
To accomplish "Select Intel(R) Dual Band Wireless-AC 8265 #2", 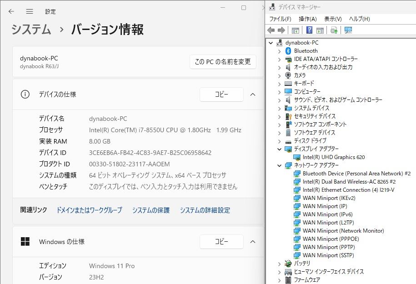I will coord(349,182).
